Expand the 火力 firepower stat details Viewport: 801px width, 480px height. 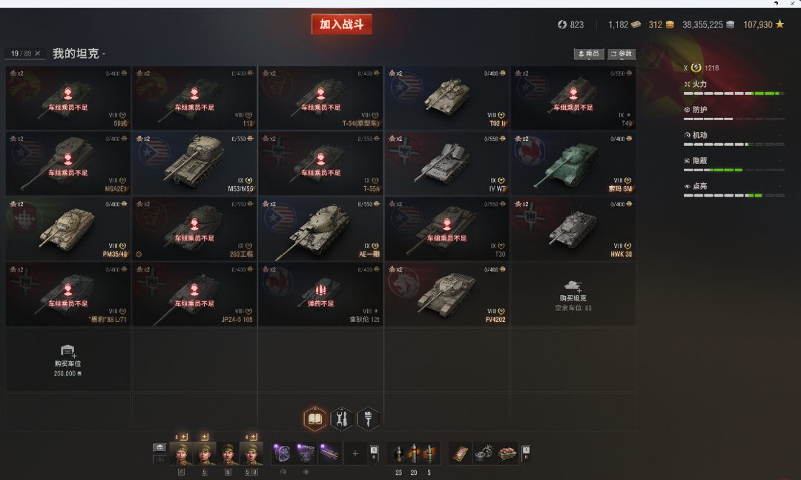coord(734,85)
